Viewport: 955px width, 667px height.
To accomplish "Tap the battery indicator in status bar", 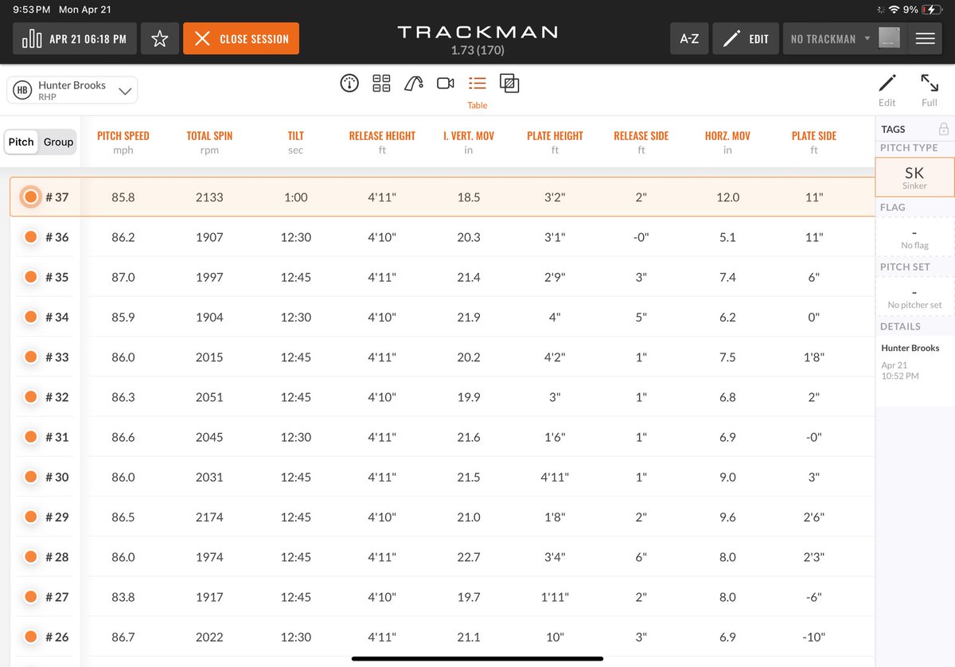I will pos(932,10).
